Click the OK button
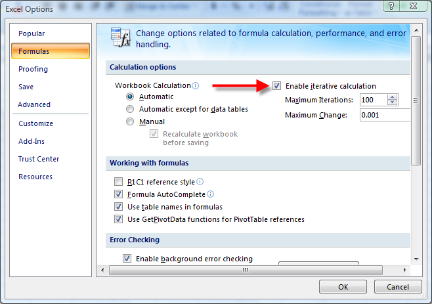 coord(343,287)
